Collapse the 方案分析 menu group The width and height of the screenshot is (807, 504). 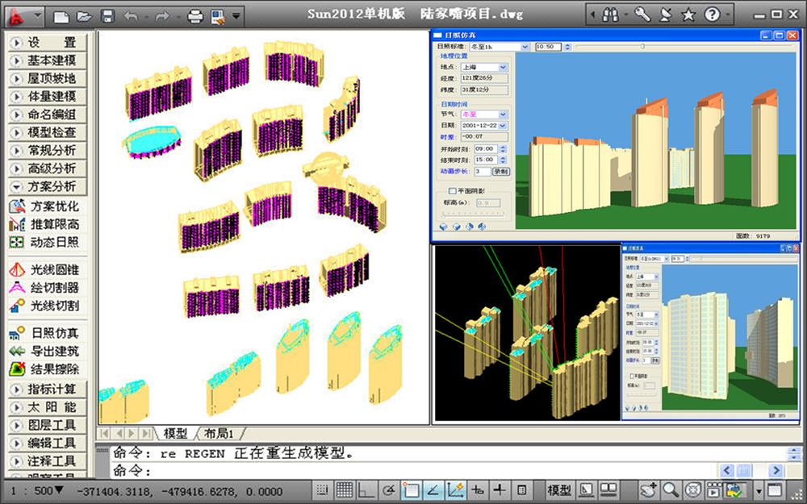pos(48,186)
